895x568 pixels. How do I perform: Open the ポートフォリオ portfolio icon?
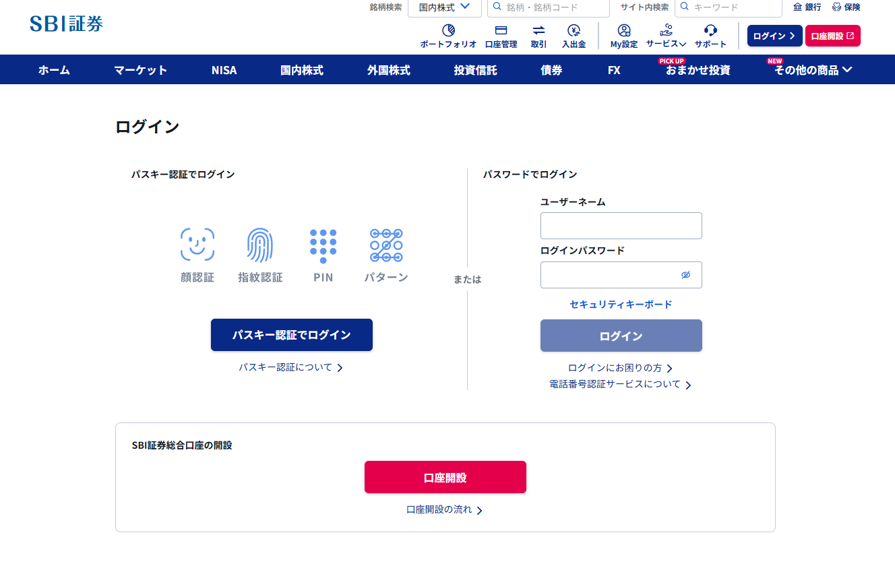(448, 30)
